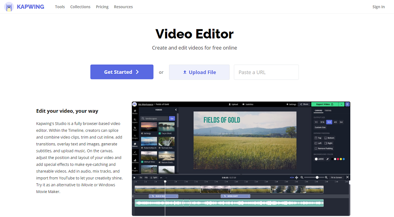This screenshot has height=217, width=394.
Task: Click the eyedropper color picker icon
Action: 327,159
